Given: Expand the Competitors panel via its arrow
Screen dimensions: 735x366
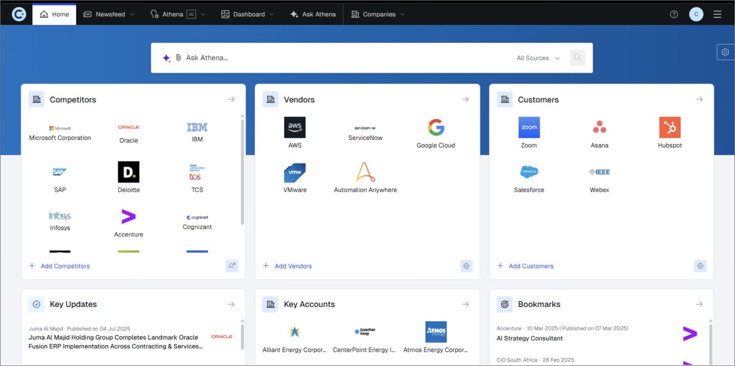Looking at the screenshot, I should point(231,99).
